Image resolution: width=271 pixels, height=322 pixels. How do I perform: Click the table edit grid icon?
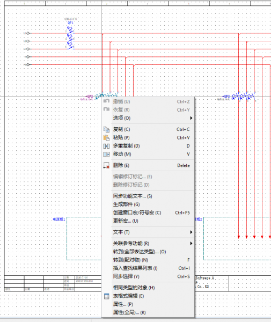(x=107, y=296)
